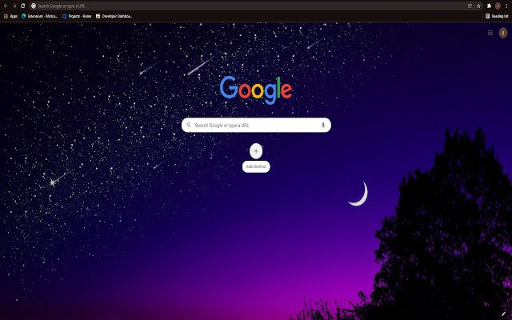Open the Google apps grid icon

[x=490, y=33]
